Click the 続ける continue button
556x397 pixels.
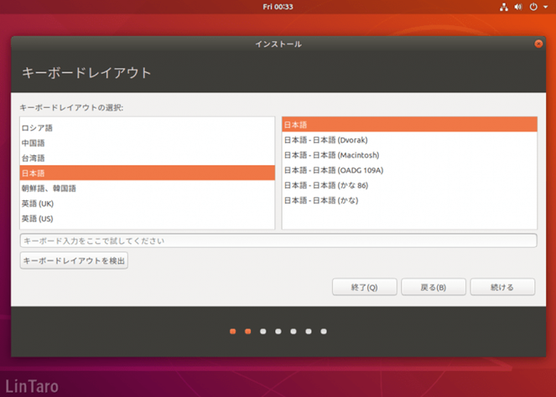[502, 286]
